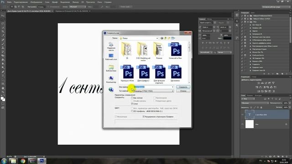Select the Rectangle shape tool
The width and height of the screenshot is (292, 164).
pyautogui.click(x=3, y=84)
